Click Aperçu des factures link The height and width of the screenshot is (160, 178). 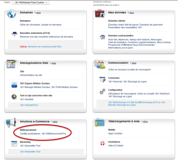(140, 40)
